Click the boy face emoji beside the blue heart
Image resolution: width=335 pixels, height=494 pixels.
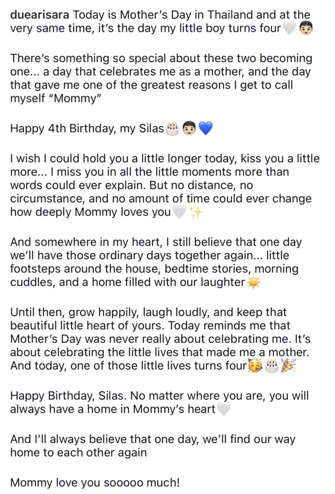click(189, 128)
